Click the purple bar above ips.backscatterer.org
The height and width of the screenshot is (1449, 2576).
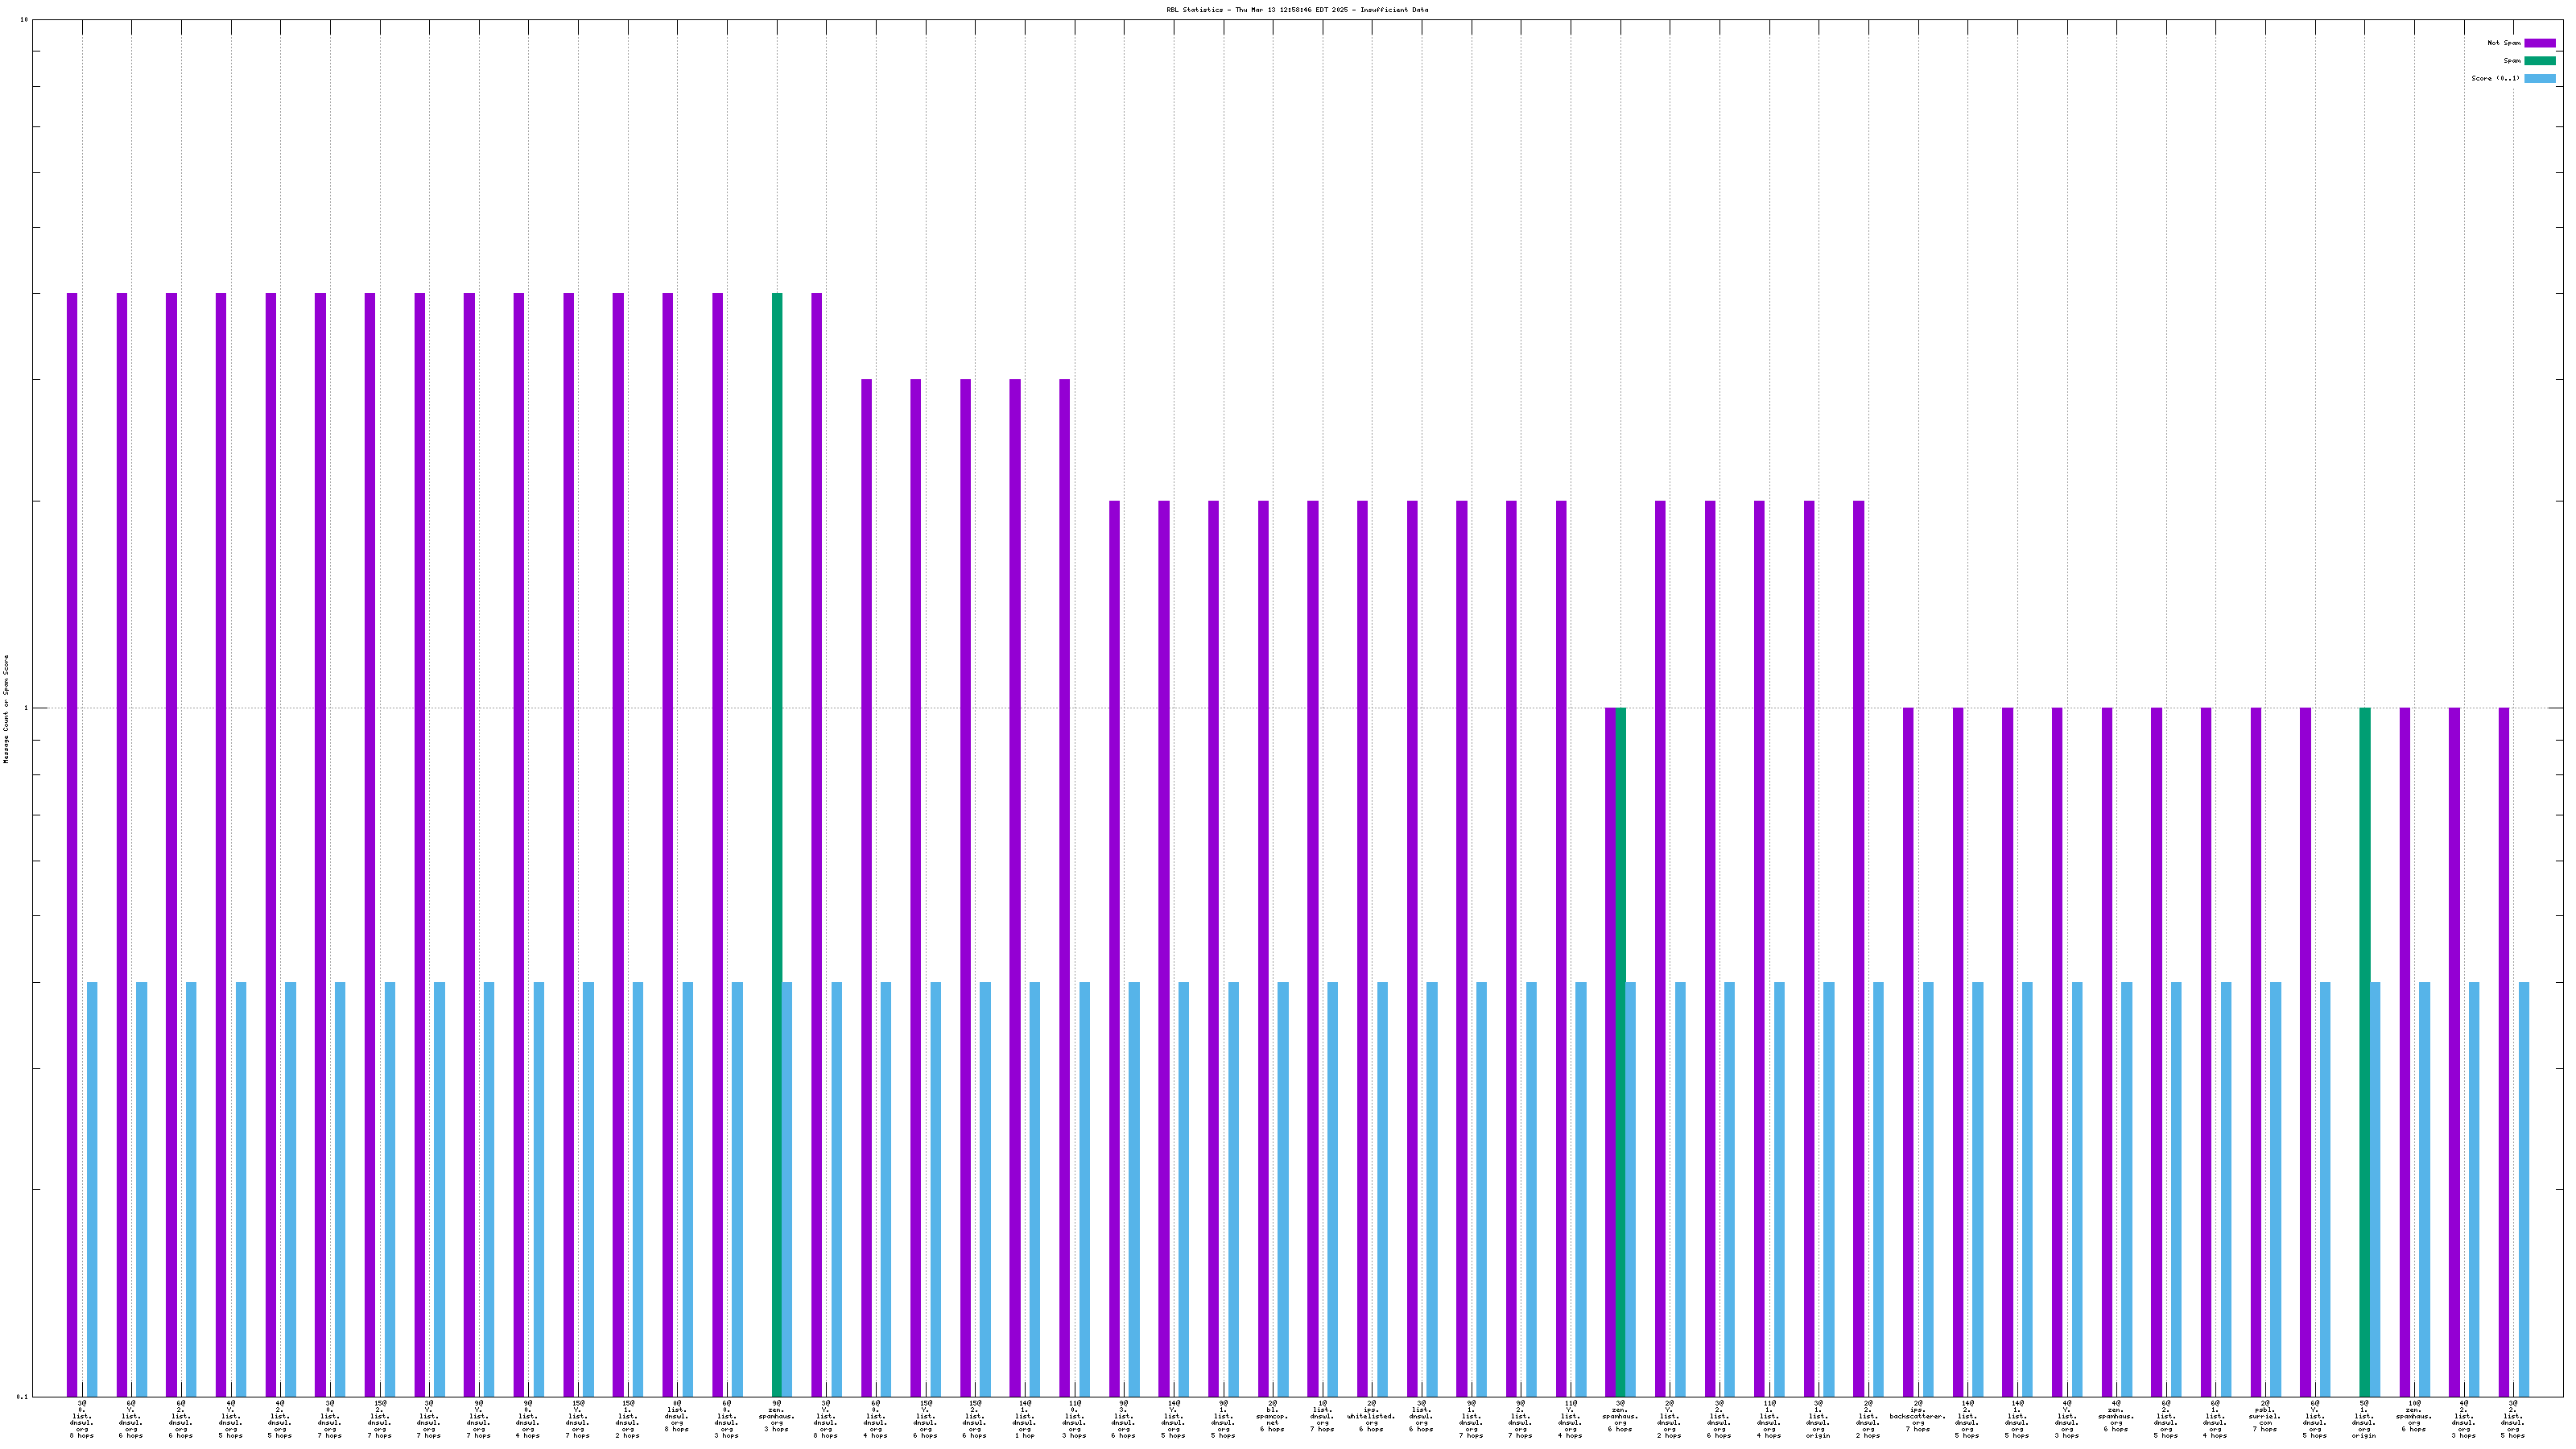[1908, 1050]
